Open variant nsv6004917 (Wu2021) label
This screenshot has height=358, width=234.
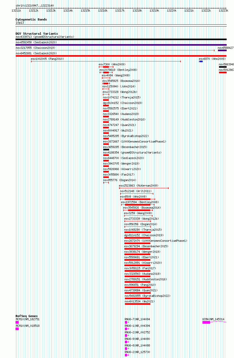pos(118,130)
